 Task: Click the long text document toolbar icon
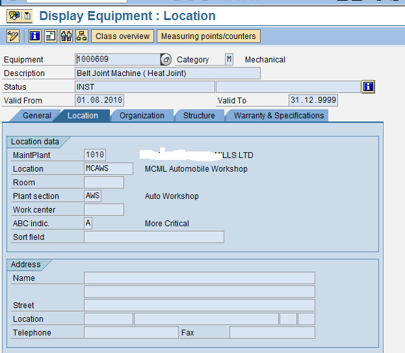coord(51,36)
